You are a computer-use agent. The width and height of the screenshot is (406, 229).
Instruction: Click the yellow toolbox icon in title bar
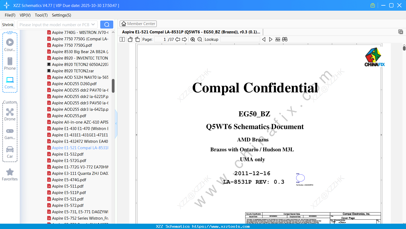pos(373,5)
